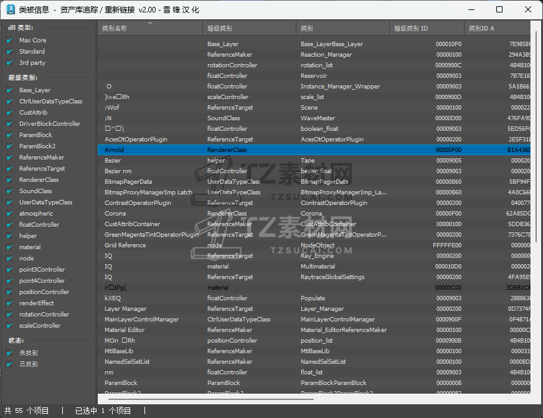Toggle the 已找到 status checkbox
543x418 pixels.
[10, 364]
